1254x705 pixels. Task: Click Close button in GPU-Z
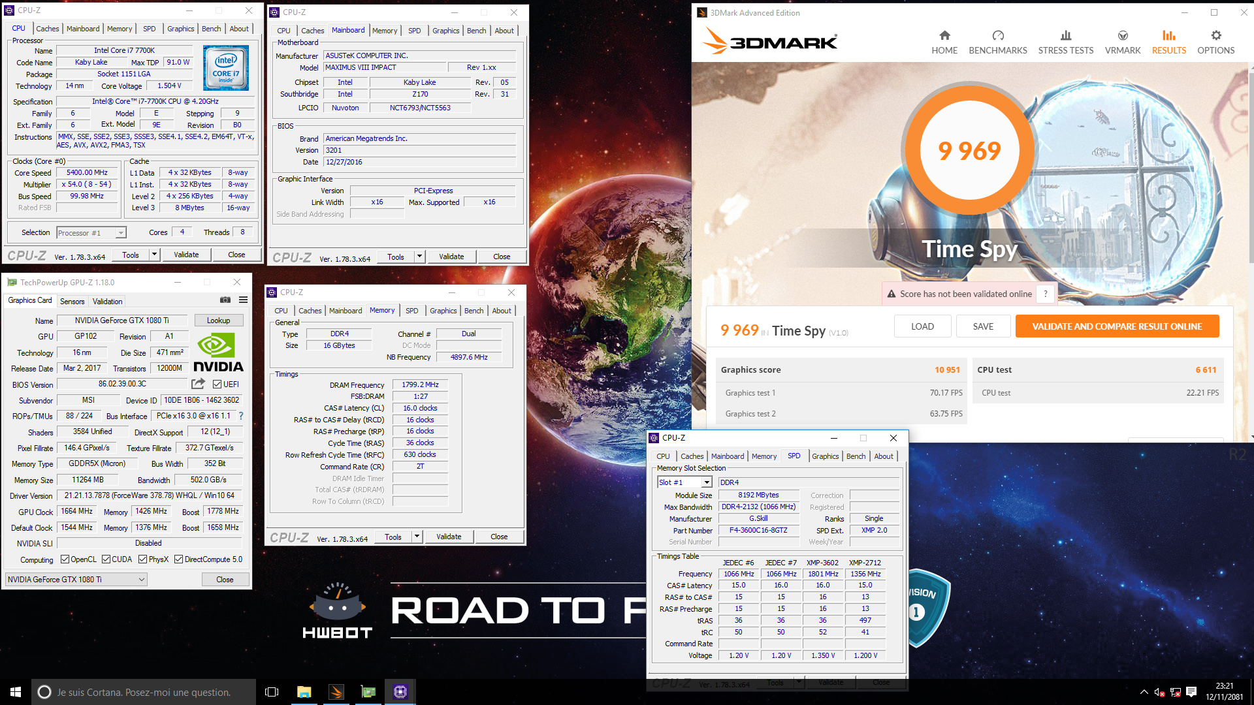point(225,580)
